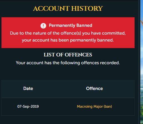Screen dimensions: 143x124
Task: Click the Permanently Banned heading text
Action: pyautogui.click(x=71, y=25)
